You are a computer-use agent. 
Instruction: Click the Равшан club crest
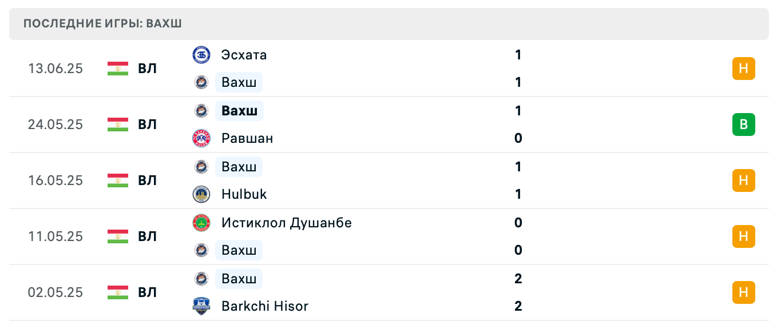[201, 138]
